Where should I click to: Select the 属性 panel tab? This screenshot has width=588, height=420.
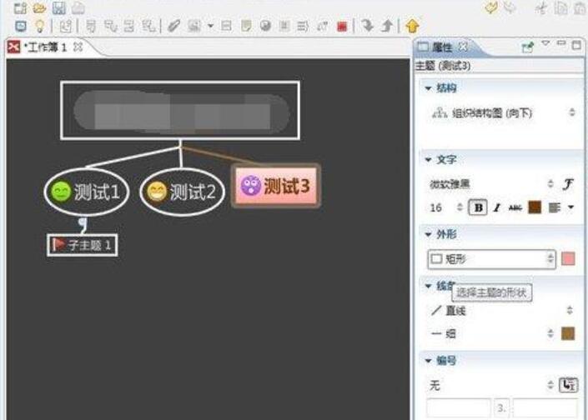[x=442, y=47]
